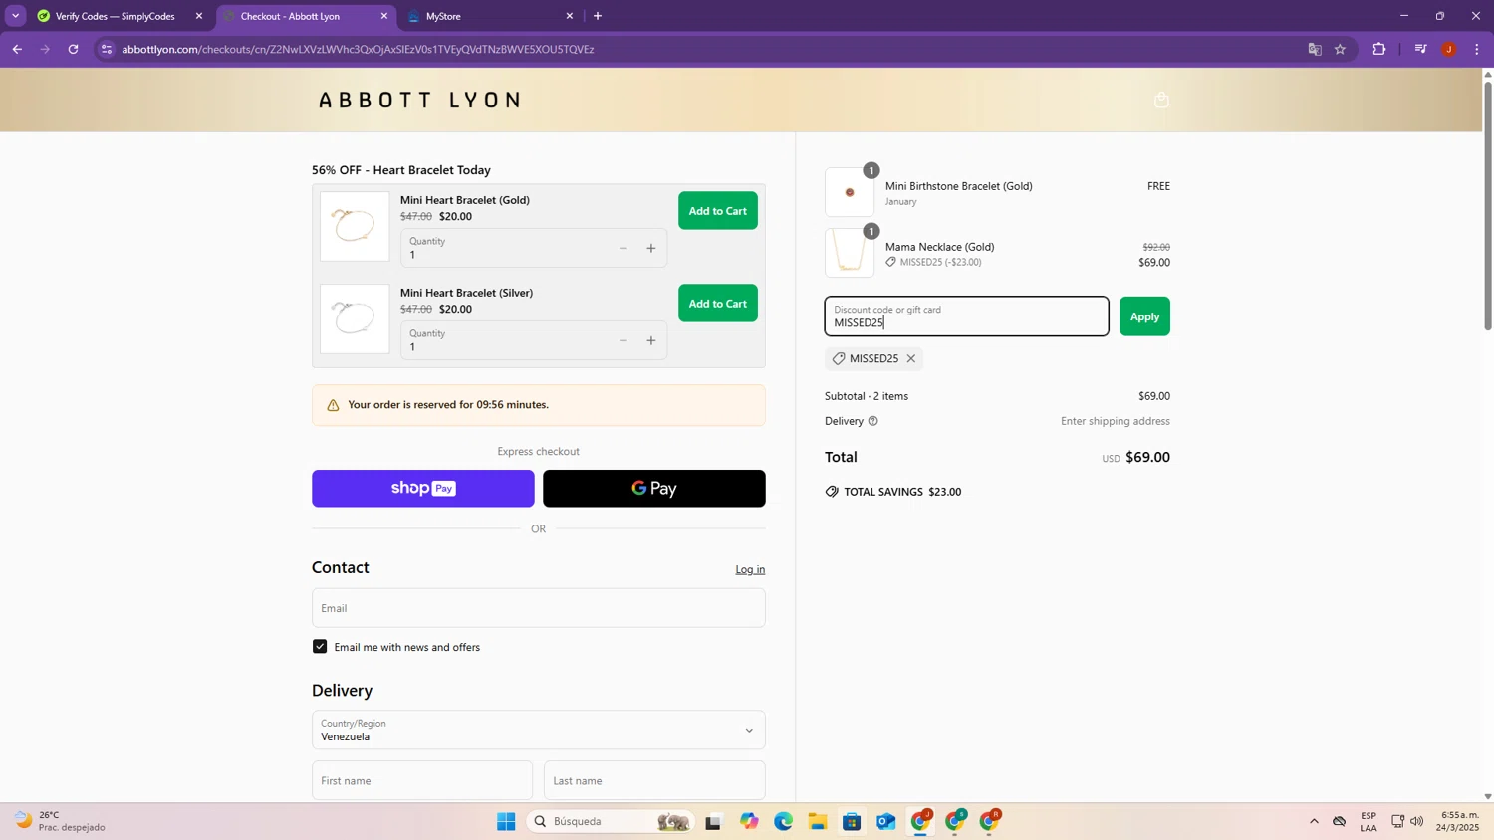
Task: Open clock and date panel
Action: [x=1459, y=821]
